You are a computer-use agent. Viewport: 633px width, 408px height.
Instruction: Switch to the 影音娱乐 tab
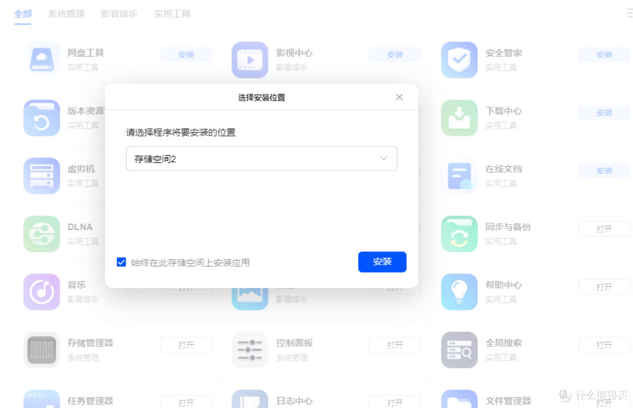(x=119, y=13)
